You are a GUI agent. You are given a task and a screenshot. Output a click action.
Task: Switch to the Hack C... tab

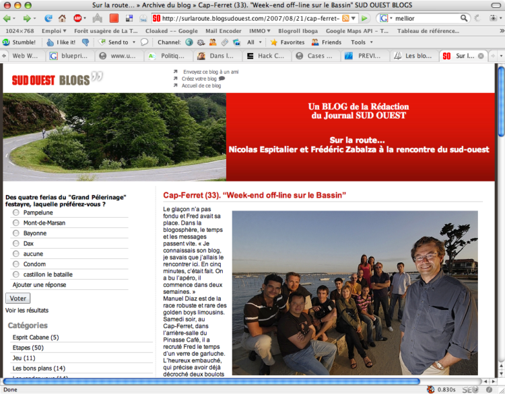(x=267, y=56)
